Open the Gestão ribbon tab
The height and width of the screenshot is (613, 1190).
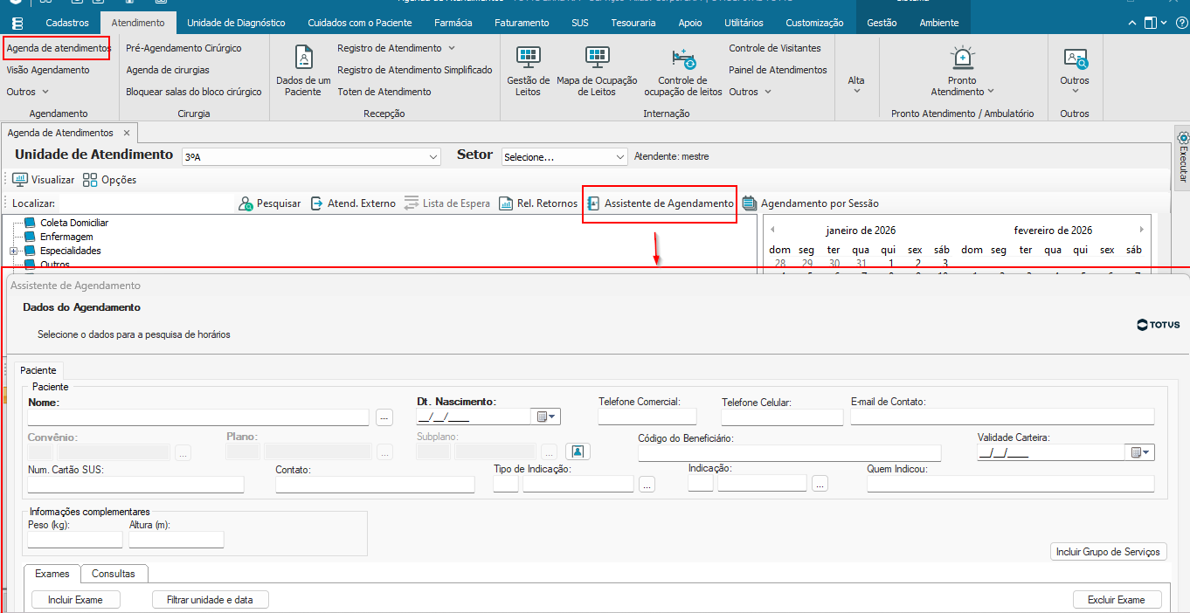882,23
